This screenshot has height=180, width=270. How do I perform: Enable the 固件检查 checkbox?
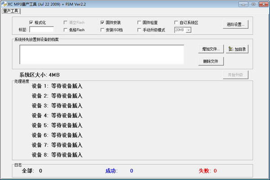[139, 22]
